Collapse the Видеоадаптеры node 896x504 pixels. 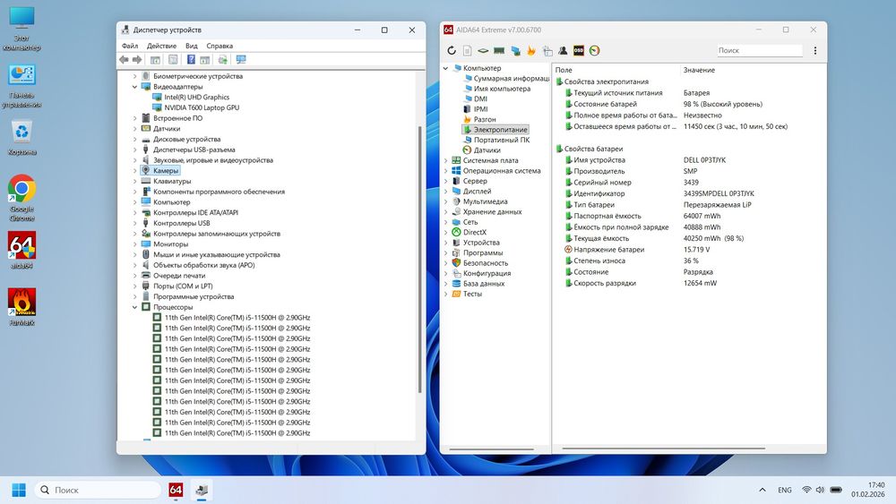pos(135,87)
